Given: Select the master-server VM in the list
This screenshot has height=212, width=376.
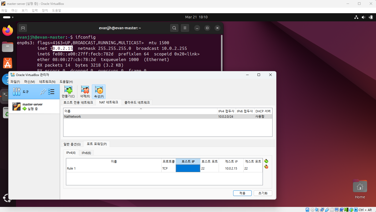Looking at the screenshot, I should [34, 107].
